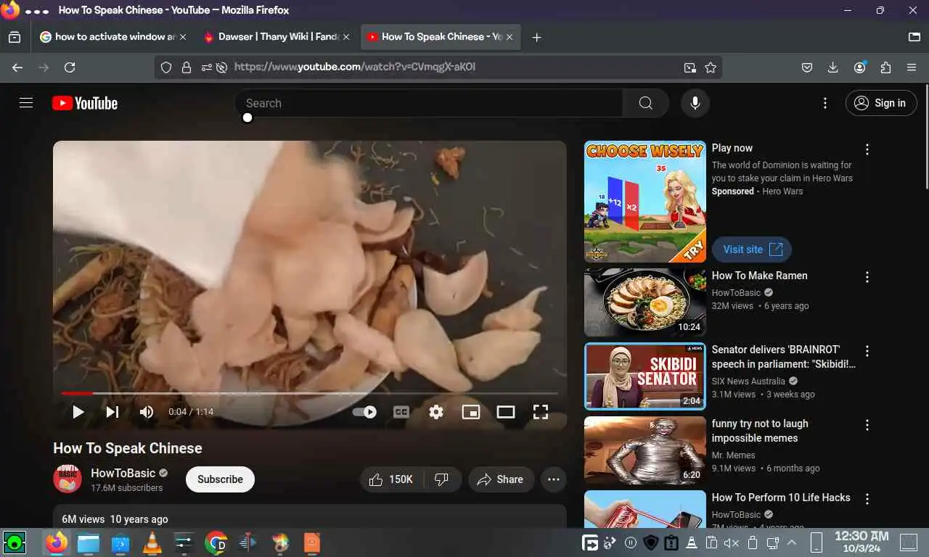Bookmark this page with star
The height and width of the screenshot is (557, 929).
(x=711, y=67)
